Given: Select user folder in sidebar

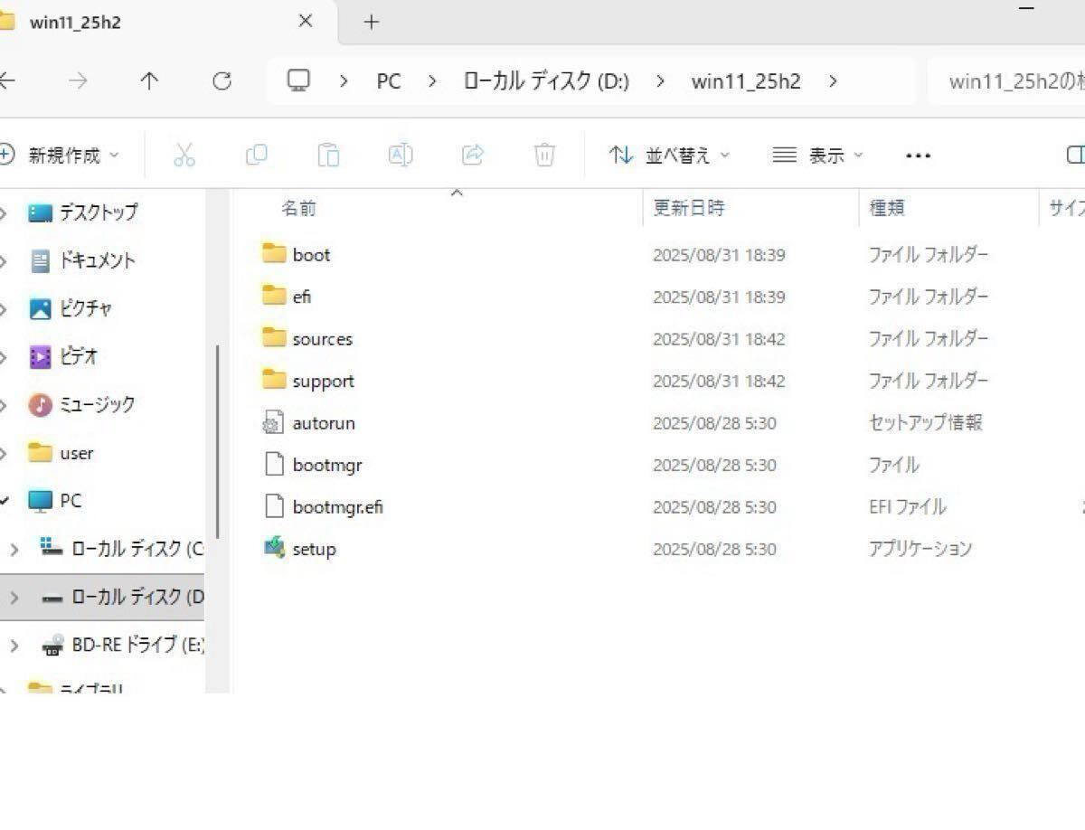Looking at the screenshot, I should point(76,453).
